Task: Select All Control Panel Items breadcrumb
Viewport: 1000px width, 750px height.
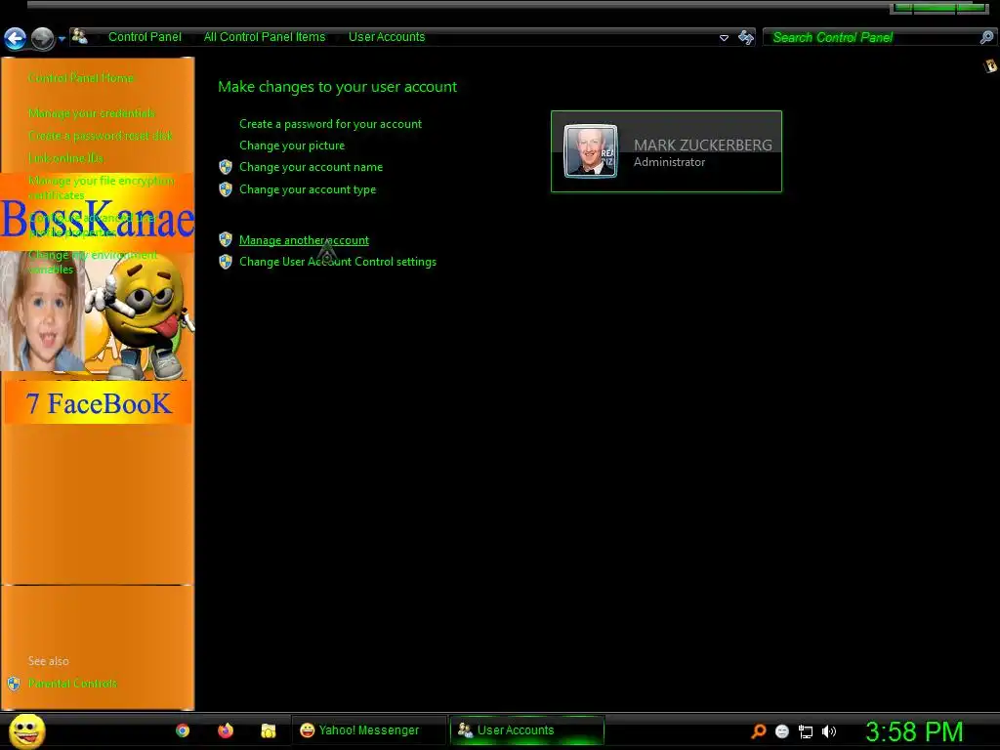Action: click(x=264, y=37)
